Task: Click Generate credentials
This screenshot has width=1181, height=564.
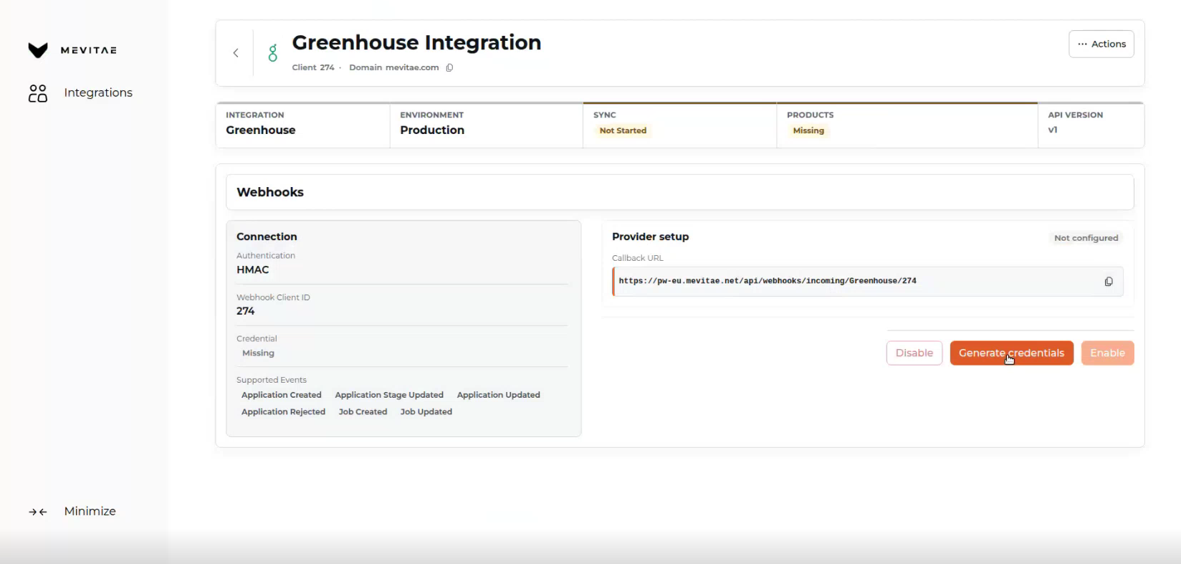Action: point(1012,353)
